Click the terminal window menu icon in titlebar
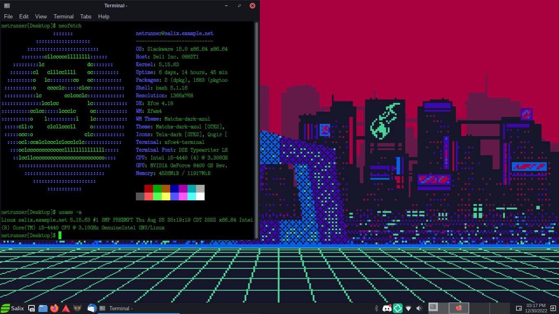 tap(7, 6)
